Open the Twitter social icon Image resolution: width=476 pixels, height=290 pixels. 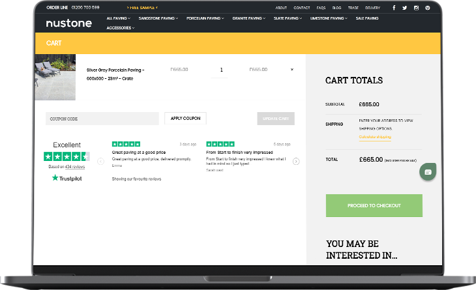[x=405, y=8]
